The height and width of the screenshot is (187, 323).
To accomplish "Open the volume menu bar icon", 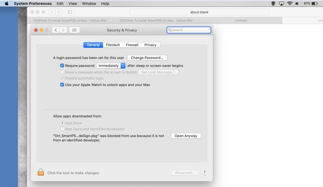I will click(297, 3).
